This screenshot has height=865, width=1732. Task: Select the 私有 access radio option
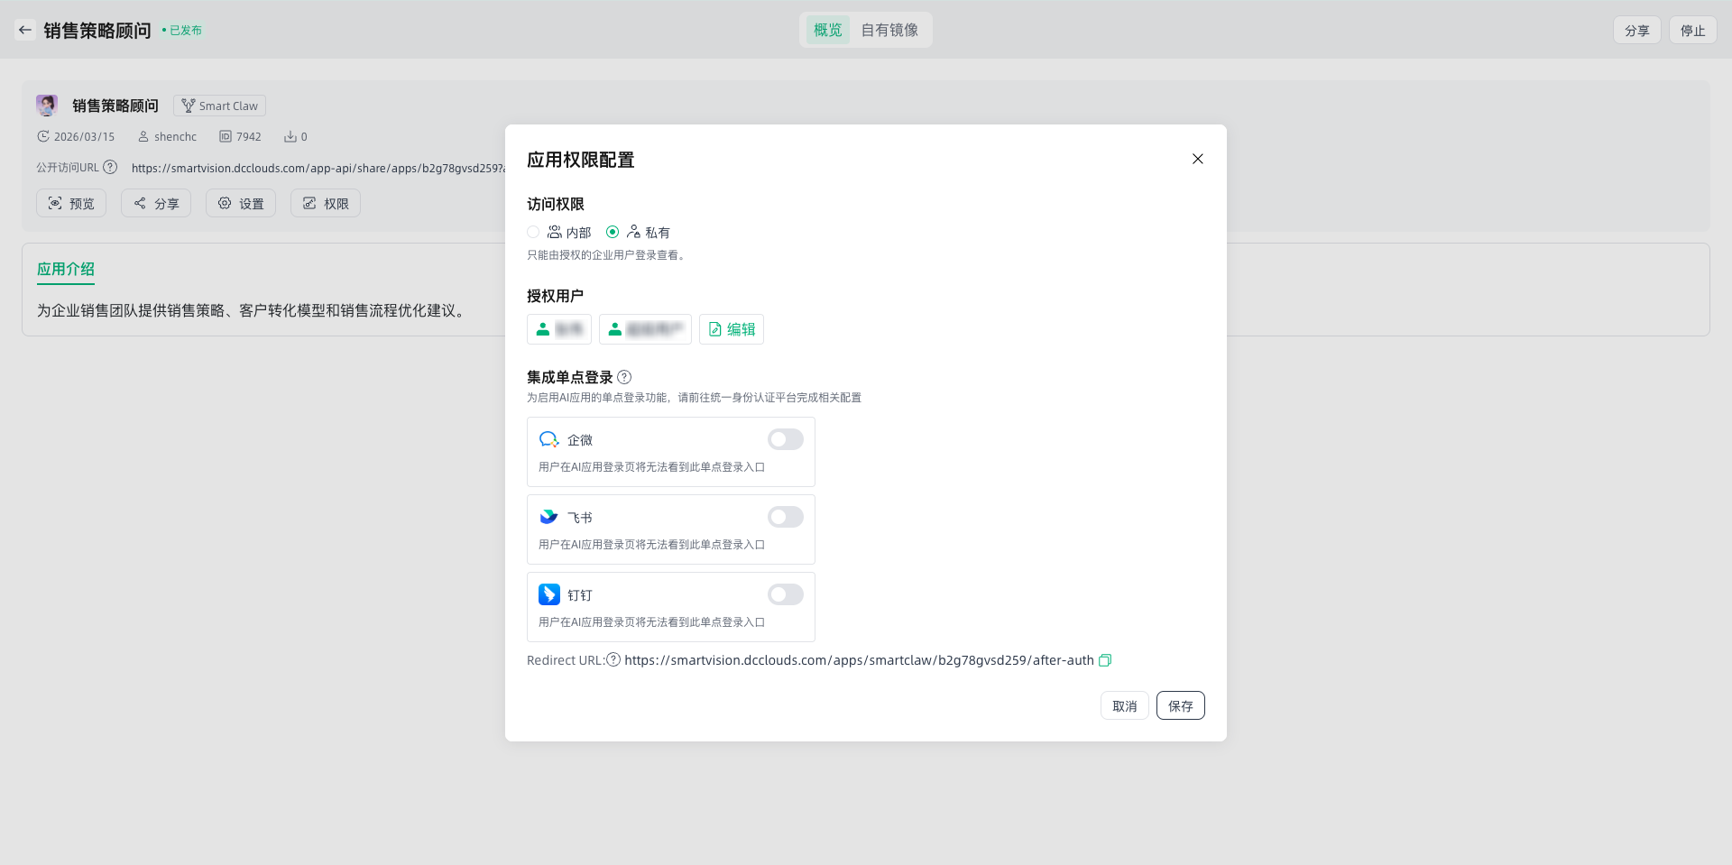tap(613, 232)
